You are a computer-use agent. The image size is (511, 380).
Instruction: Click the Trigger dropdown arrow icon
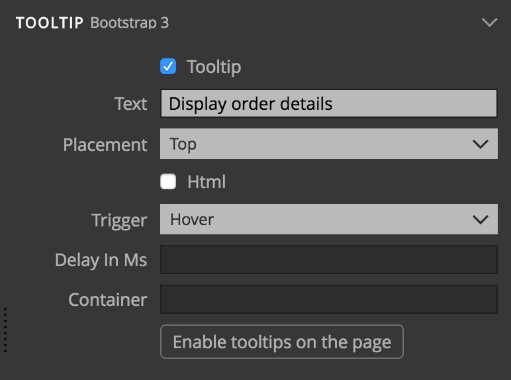tap(481, 219)
